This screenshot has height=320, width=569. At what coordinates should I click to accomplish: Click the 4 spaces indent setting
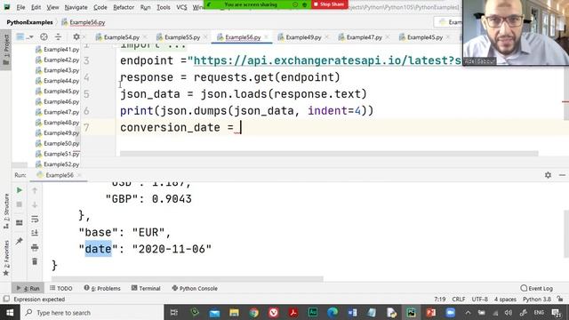(x=505, y=300)
